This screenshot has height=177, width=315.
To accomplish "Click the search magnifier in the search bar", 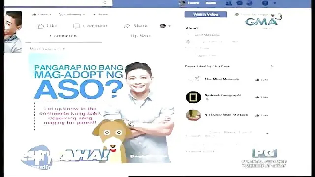I will click(x=105, y=3).
